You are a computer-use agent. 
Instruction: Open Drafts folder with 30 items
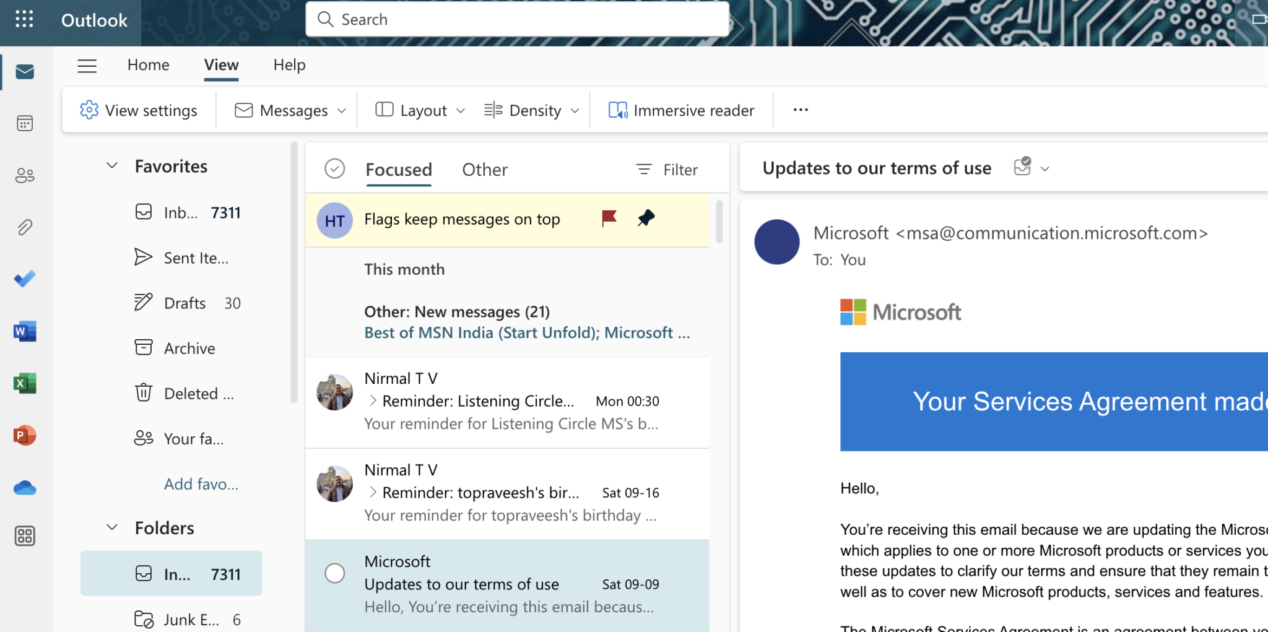coord(188,303)
